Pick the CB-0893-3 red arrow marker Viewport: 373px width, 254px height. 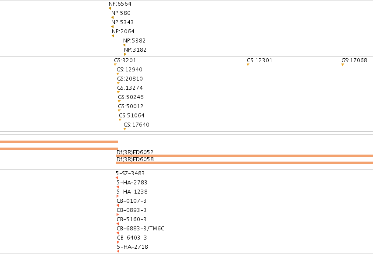click(117, 215)
